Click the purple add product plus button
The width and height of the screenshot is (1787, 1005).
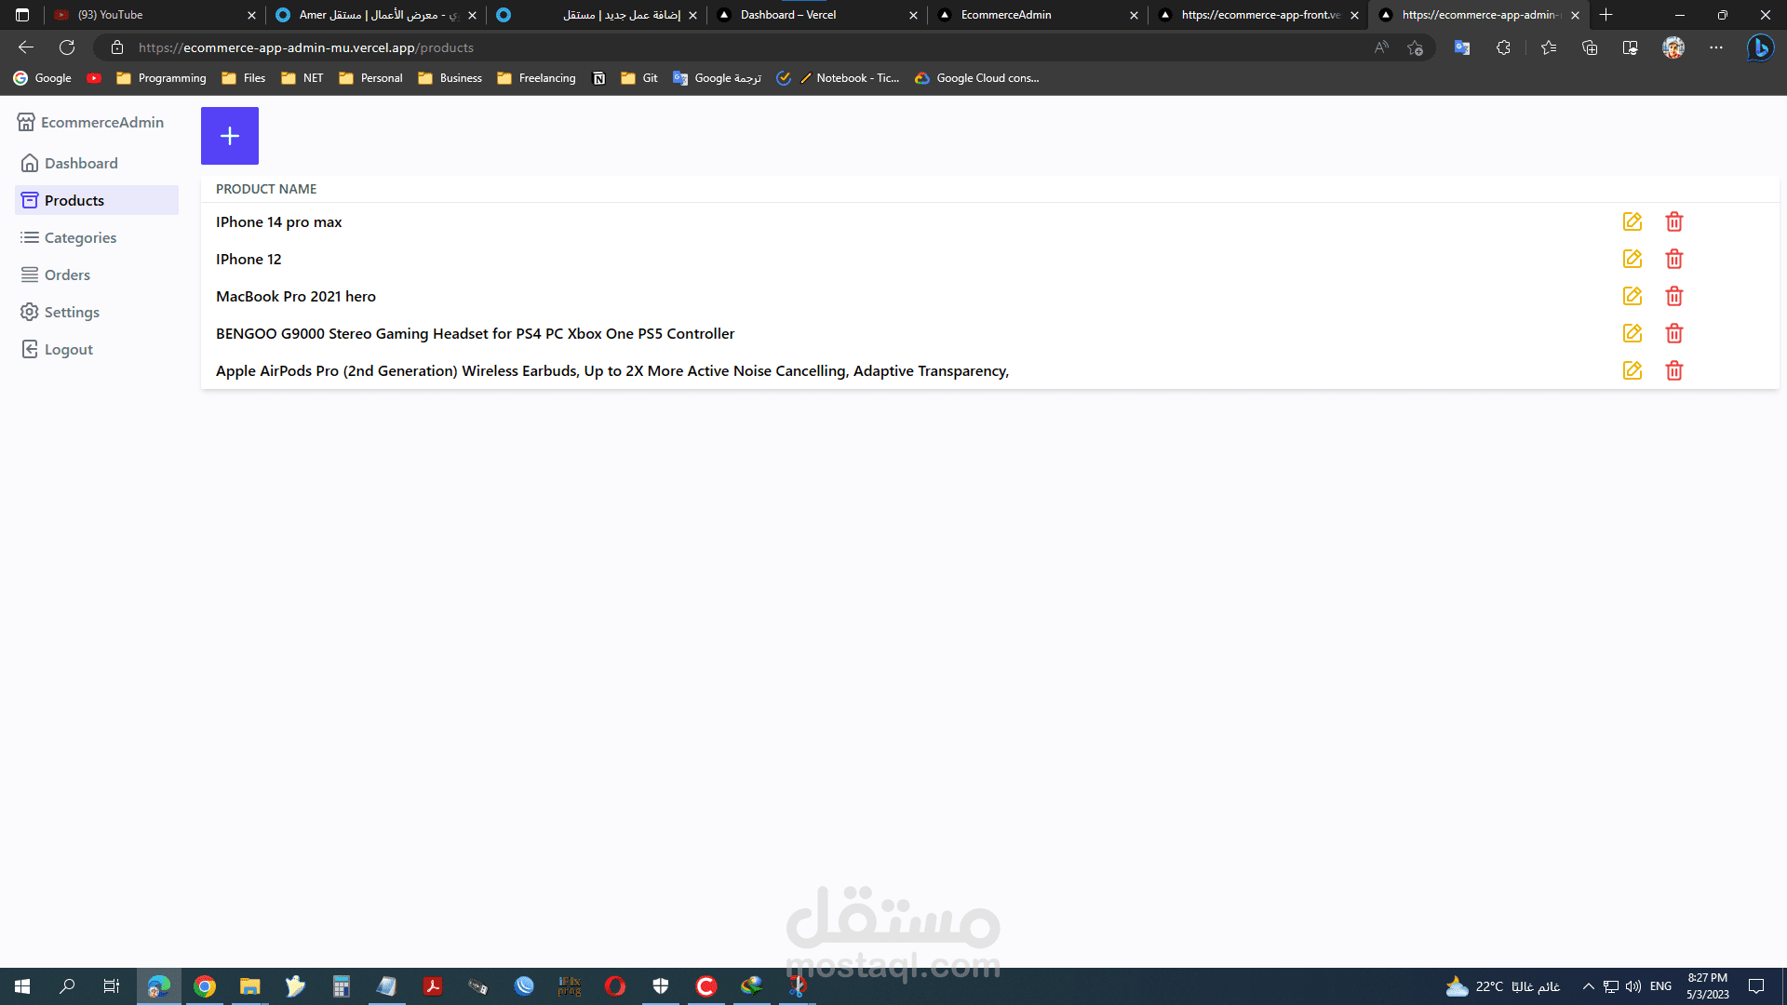[229, 136]
